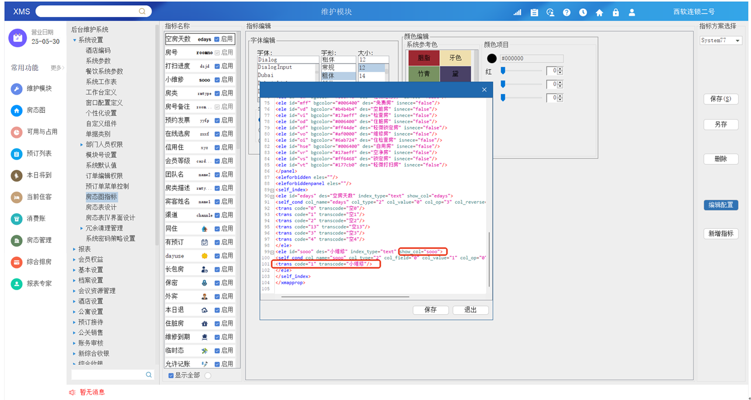Open the user profile icon
751x400 pixels.
(x=632, y=12)
